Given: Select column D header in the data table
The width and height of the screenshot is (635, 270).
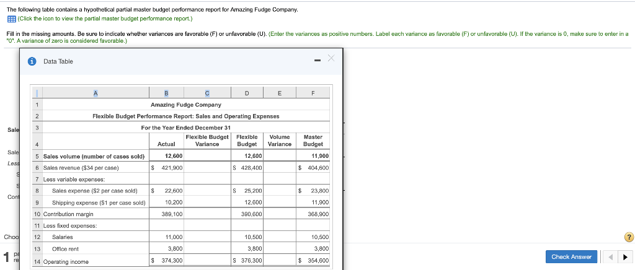Looking at the screenshot, I should point(247,93).
